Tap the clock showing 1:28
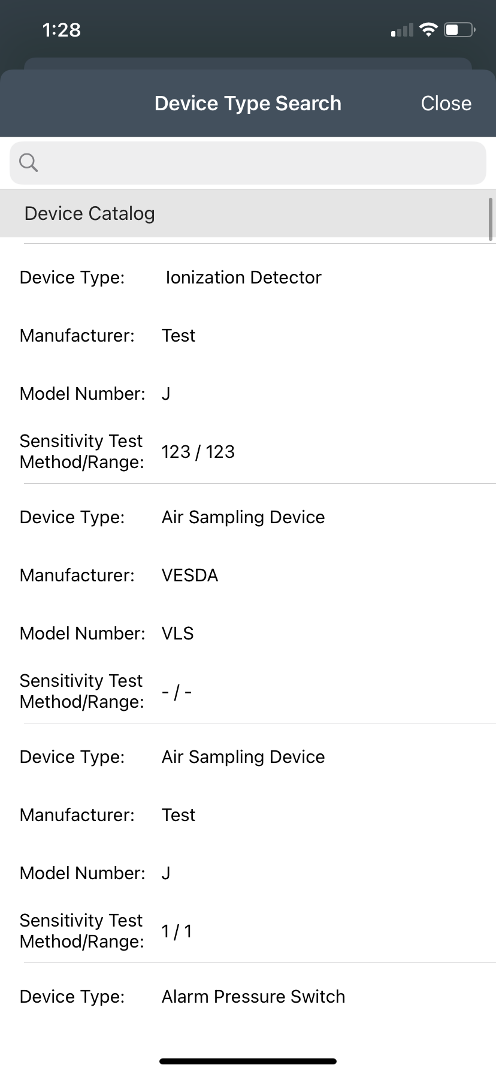Image resolution: width=496 pixels, height=1074 pixels. click(62, 30)
